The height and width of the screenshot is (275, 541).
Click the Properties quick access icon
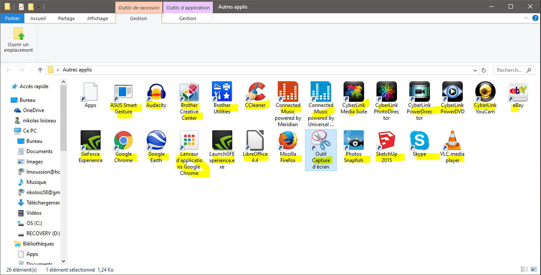coord(21,7)
